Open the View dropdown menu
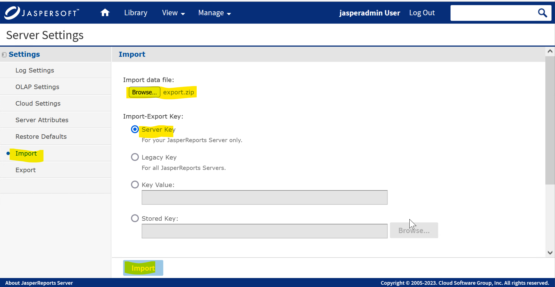Viewport: 555px width, 287px height. (173, 13)
